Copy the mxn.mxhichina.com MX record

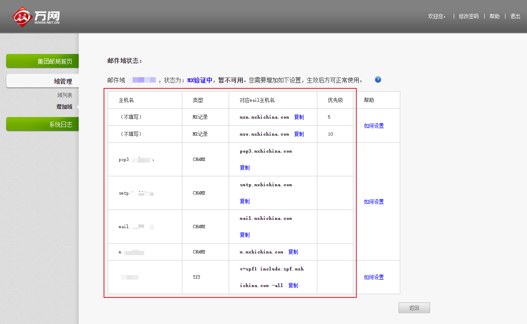[x=299, y=117]
